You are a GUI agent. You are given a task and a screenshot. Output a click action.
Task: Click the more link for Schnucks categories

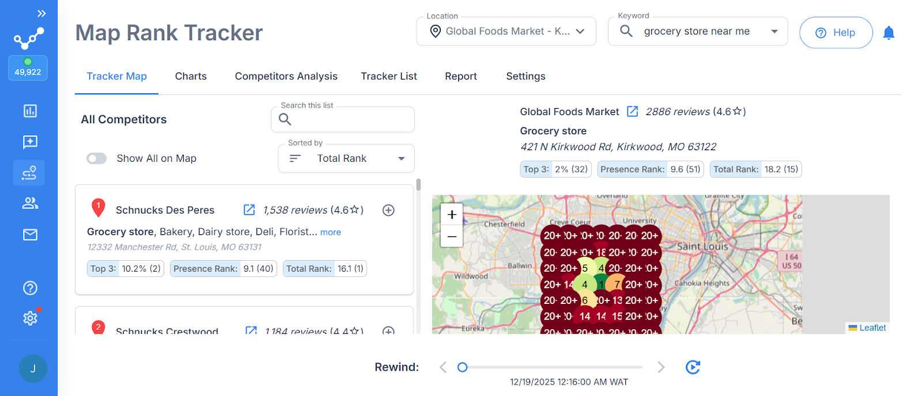(331, 232)
